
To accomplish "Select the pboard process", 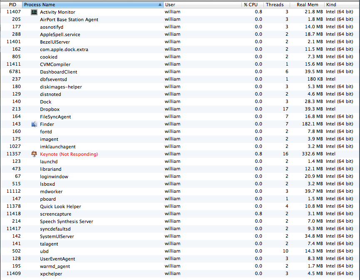I will [x=48, y=199].
